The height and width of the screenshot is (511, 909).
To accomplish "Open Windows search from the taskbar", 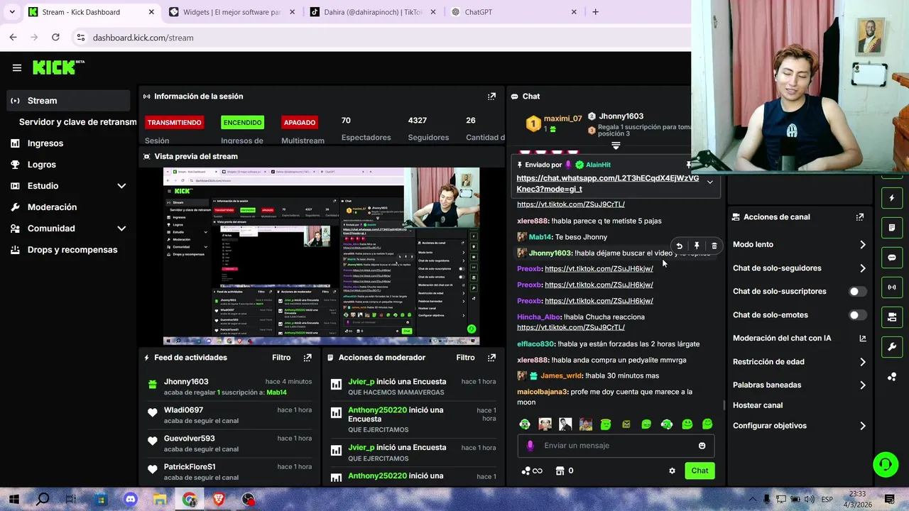I will [x=43, y=500].
